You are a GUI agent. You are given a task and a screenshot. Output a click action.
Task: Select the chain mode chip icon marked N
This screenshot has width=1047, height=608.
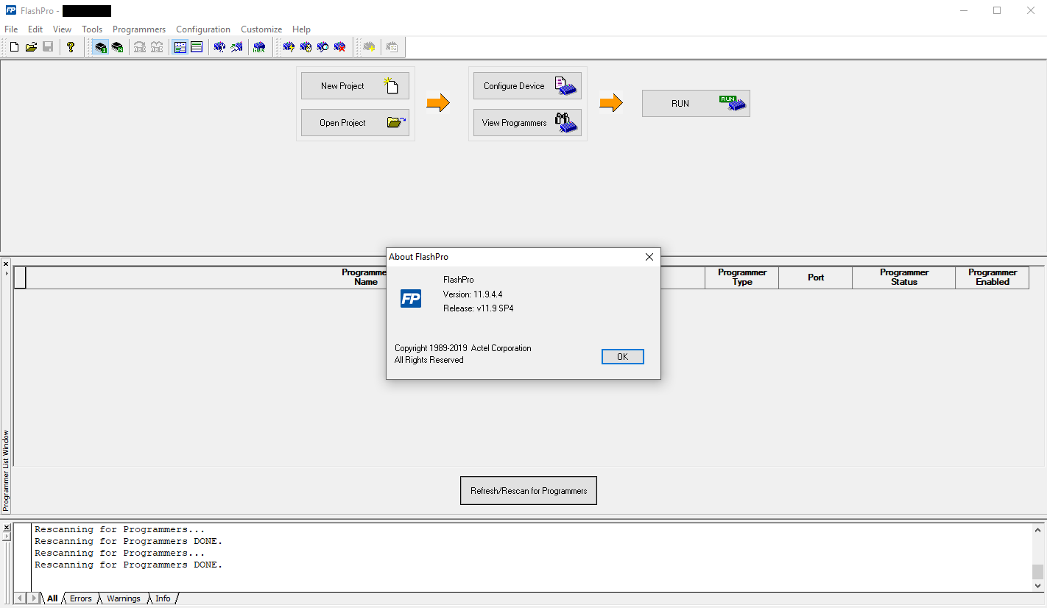pyautogui.click(x=118, y=47)
